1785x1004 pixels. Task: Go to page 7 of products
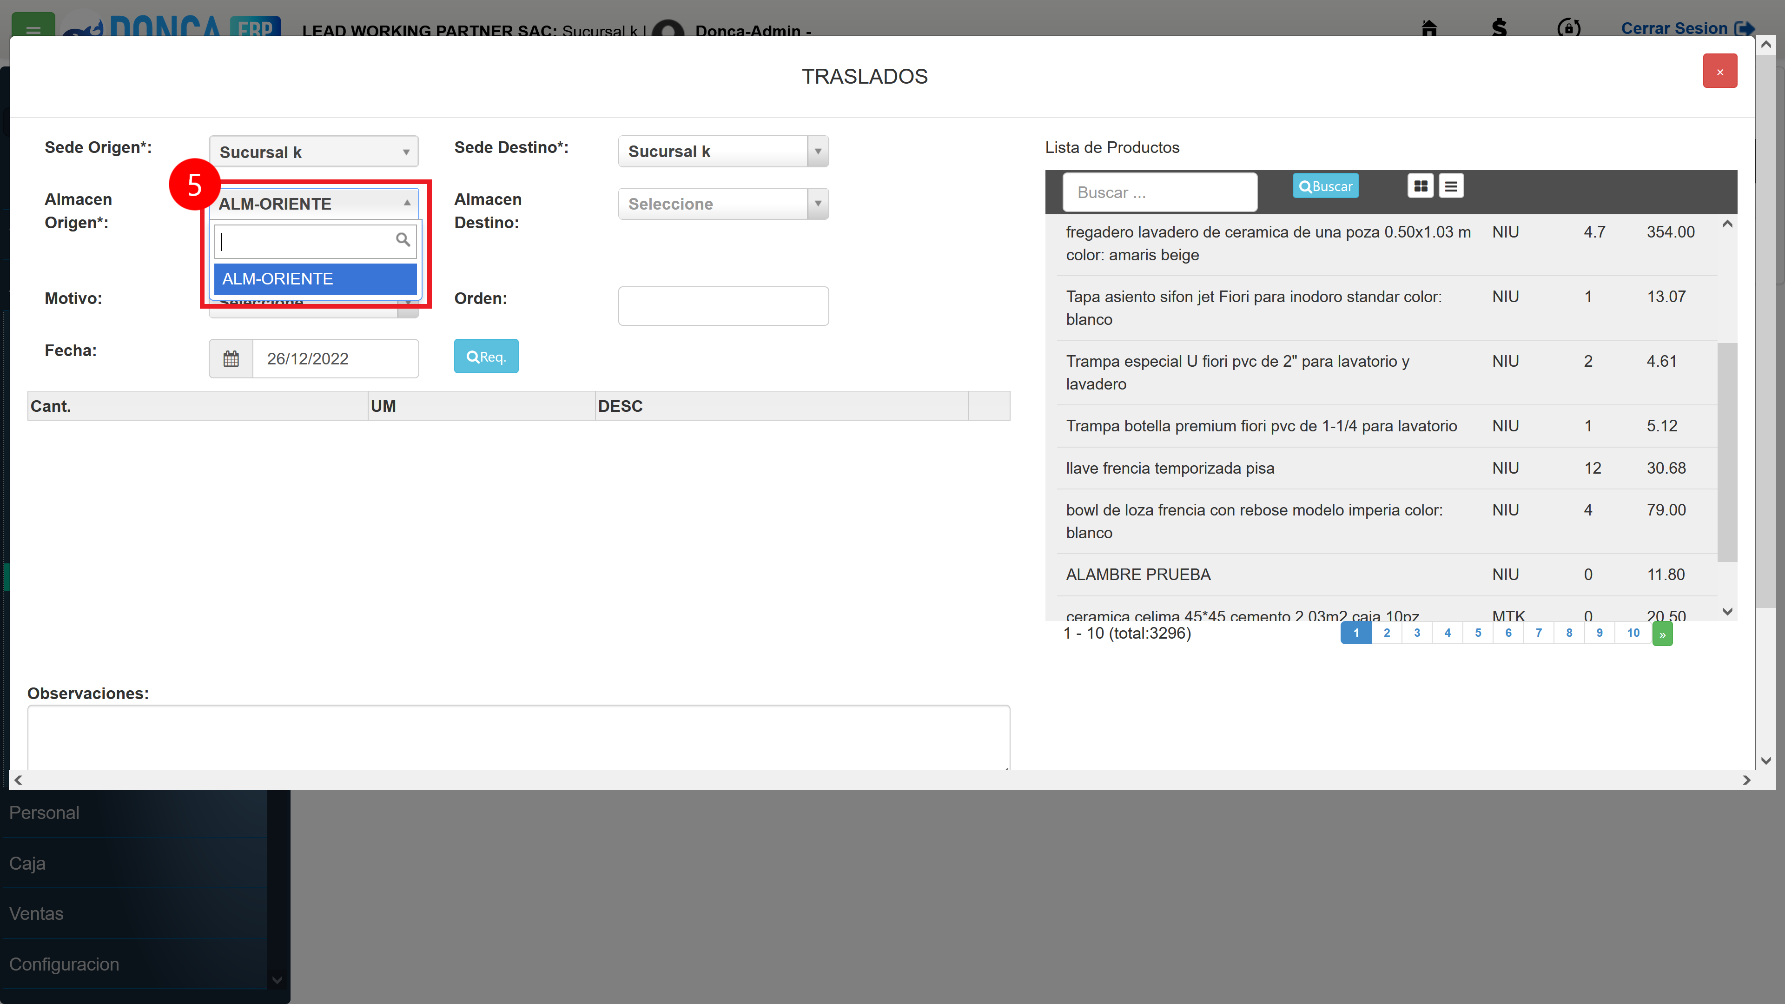coord(1539,633)
